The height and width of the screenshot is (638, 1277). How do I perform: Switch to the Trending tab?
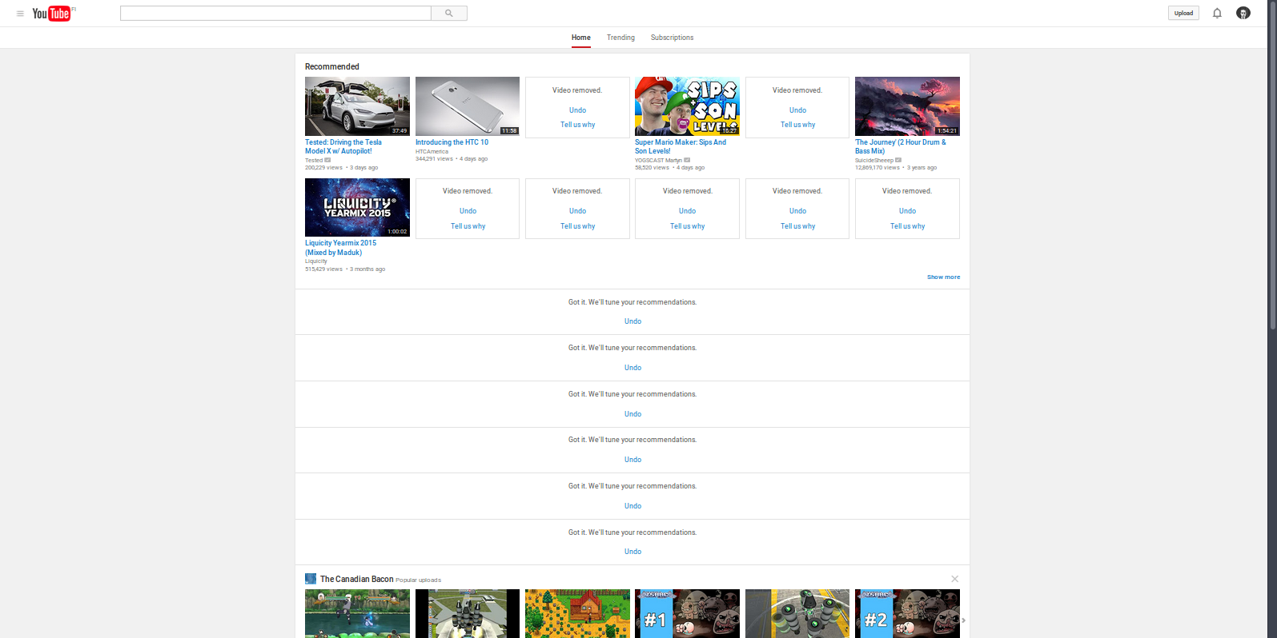click(620, 38)
